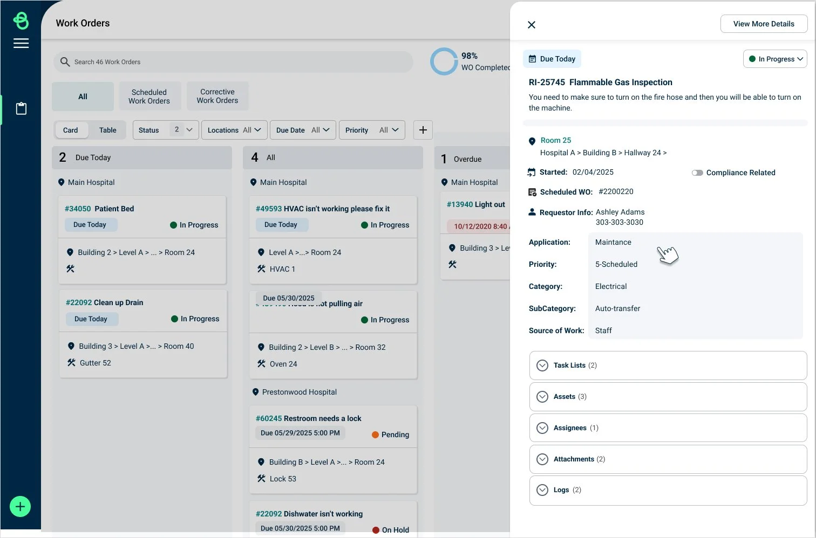
Task: Expand the Assignees section
Action: [x=668, y=428]
